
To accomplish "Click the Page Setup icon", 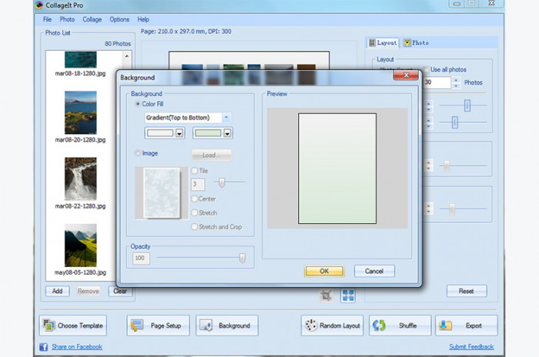I will click(137, 325).
